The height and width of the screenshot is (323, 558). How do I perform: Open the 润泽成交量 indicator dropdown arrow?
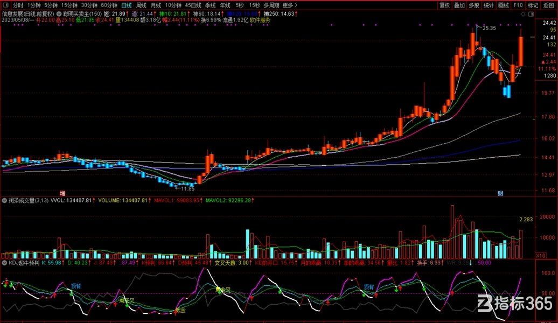[x=5, y=201]
